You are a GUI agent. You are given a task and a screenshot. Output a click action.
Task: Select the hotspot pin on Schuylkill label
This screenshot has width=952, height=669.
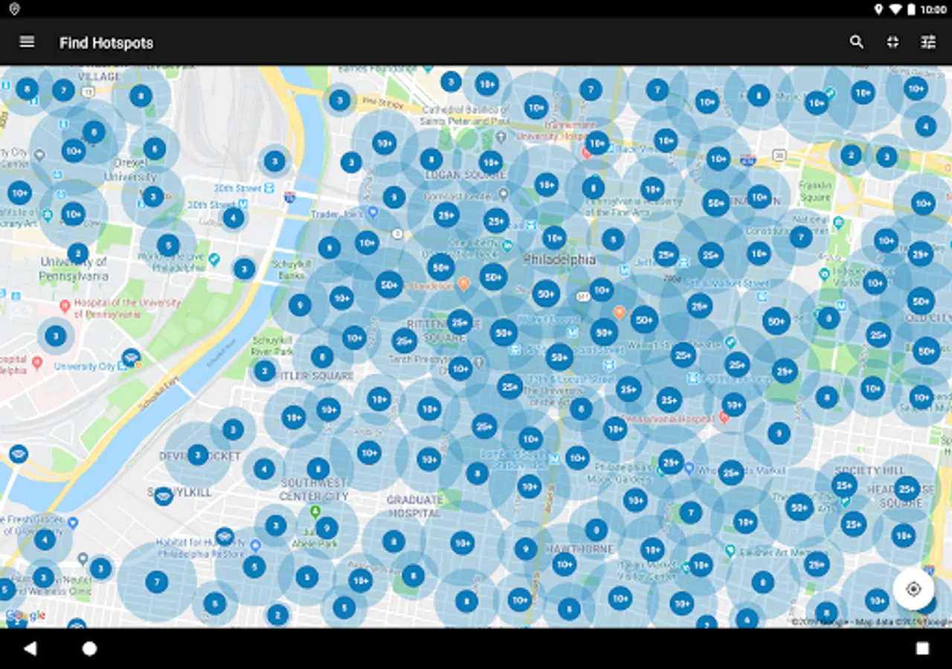coord(164,496)
